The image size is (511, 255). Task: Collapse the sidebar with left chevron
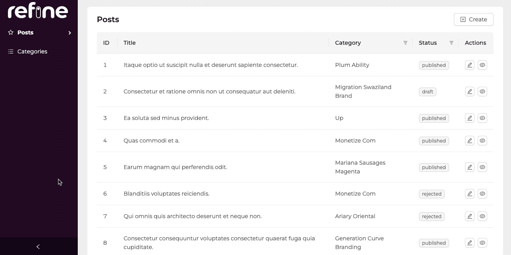pyautogui.click(x=38, y=247)
